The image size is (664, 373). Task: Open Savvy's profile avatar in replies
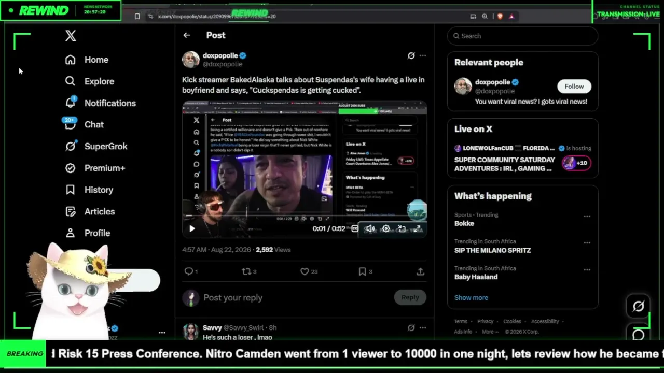[x=190, y=332]
